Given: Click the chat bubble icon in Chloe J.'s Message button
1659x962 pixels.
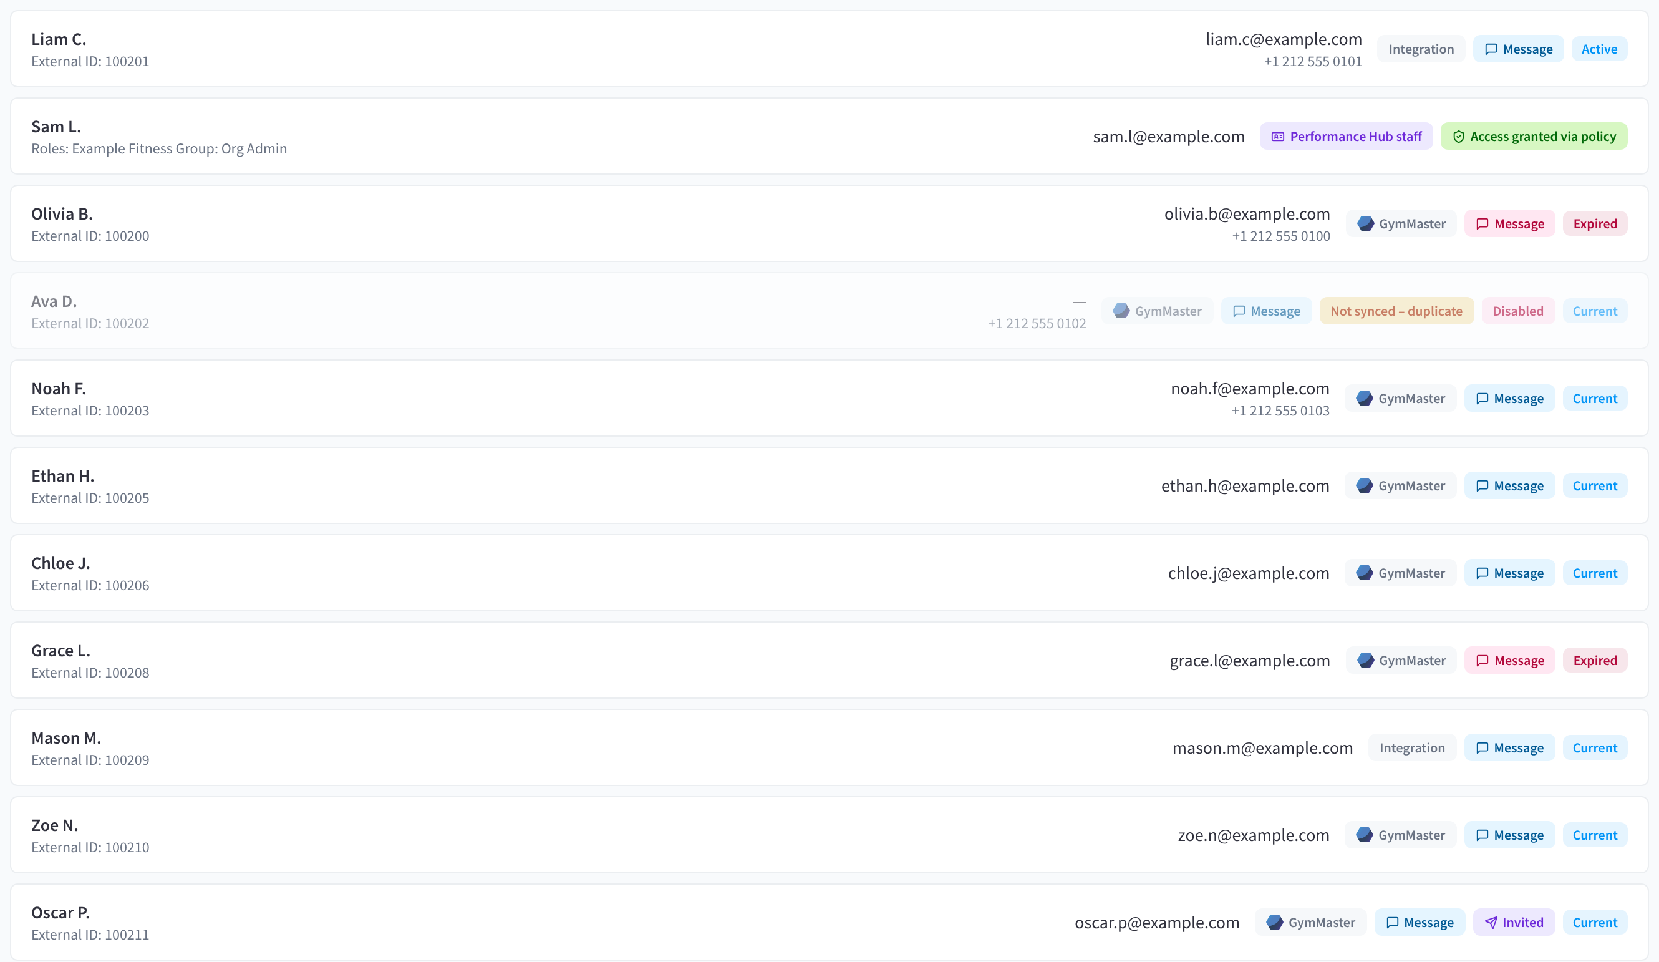Looking at the screenshot, I should coord(1481,573).
